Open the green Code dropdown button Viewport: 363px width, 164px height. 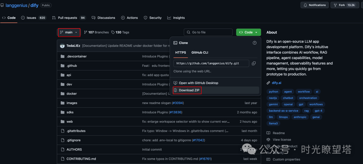248,32
